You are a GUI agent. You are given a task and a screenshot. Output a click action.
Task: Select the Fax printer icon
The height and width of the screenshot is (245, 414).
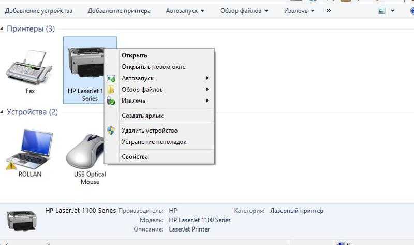click(x=29, y=67)
